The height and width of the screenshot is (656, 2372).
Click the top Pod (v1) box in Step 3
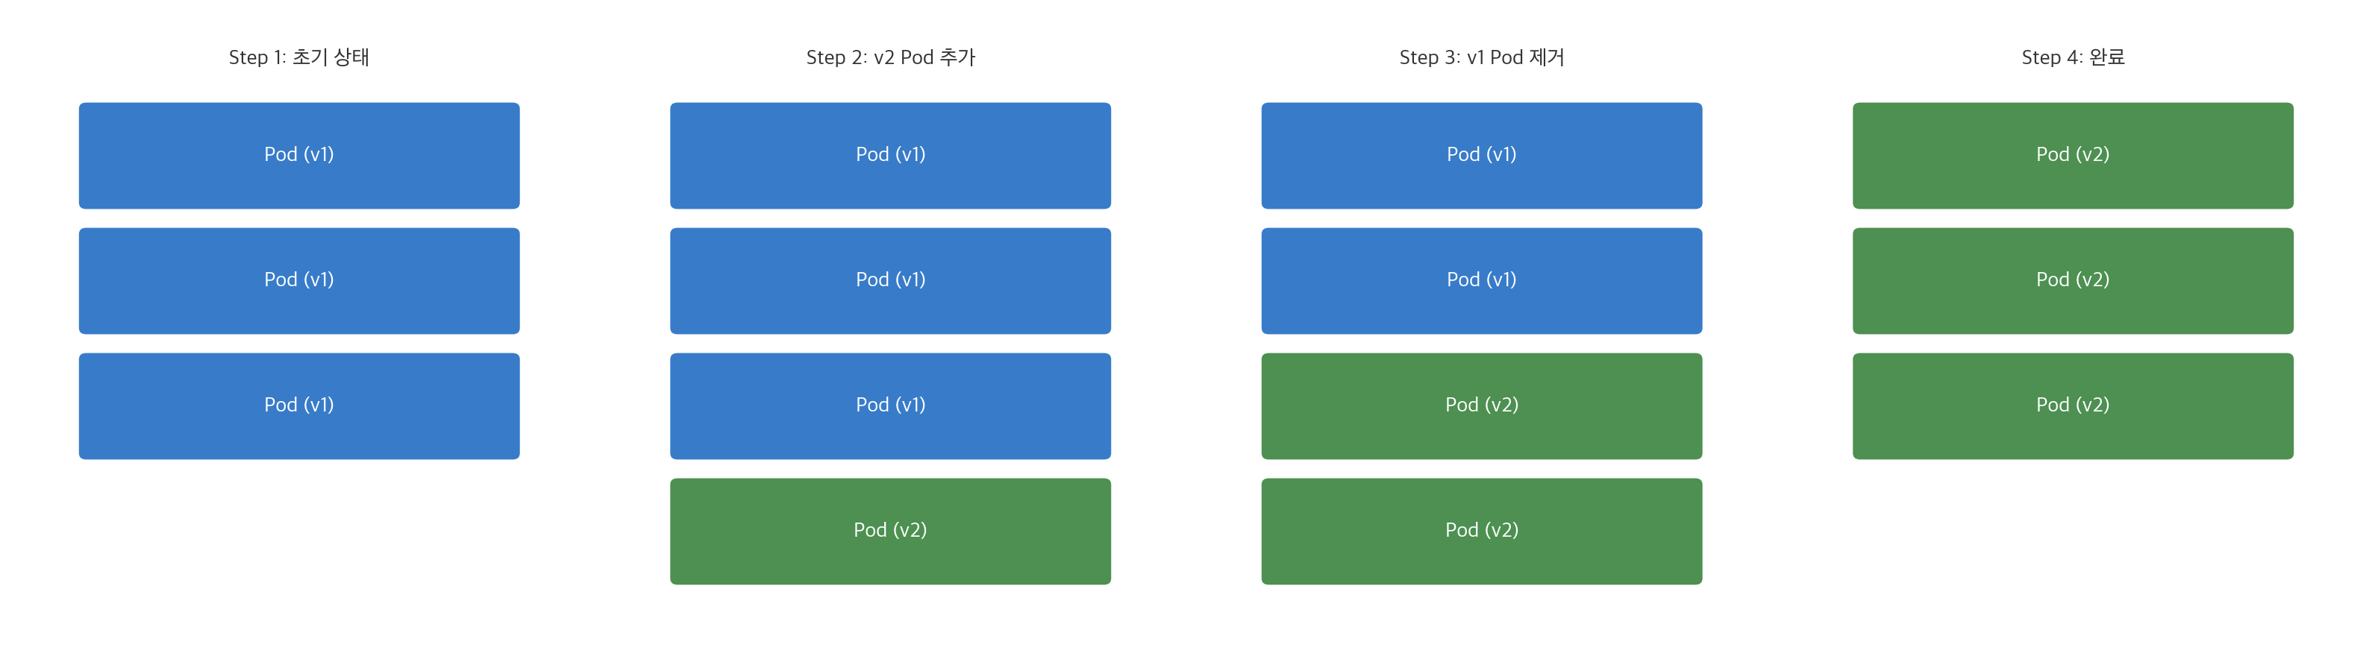point(1480,154)
